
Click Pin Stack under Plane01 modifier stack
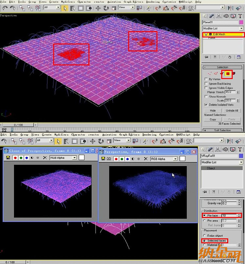206,57
